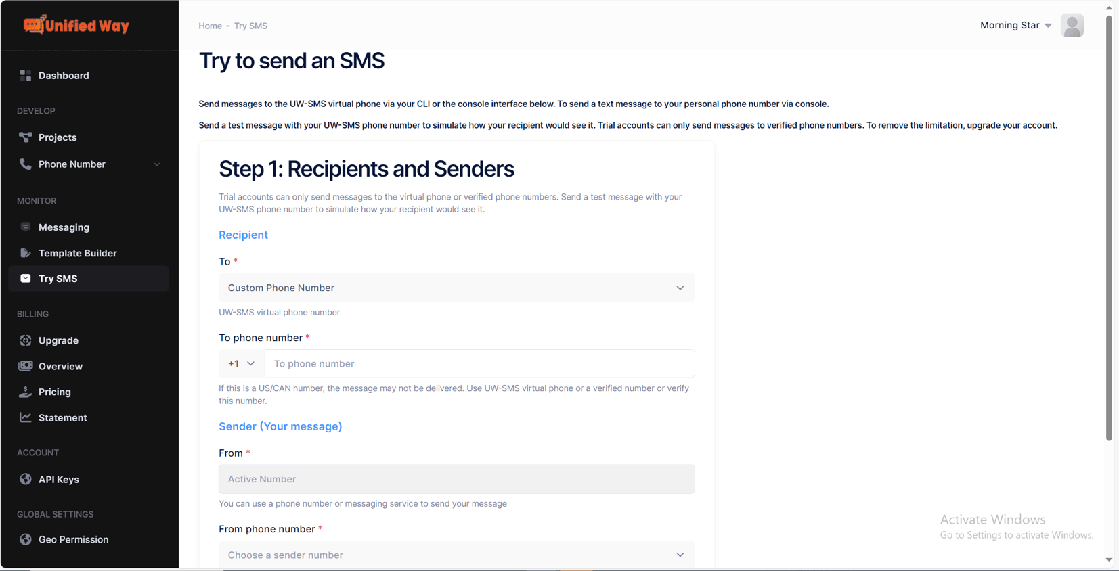This screenshot has width=1119, height=571.
Task: Go to Overview in the Billing section
Action: click(x=60, y=366)
